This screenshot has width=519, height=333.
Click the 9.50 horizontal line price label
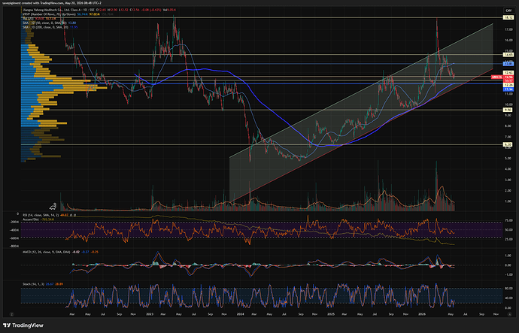[508, 110]
